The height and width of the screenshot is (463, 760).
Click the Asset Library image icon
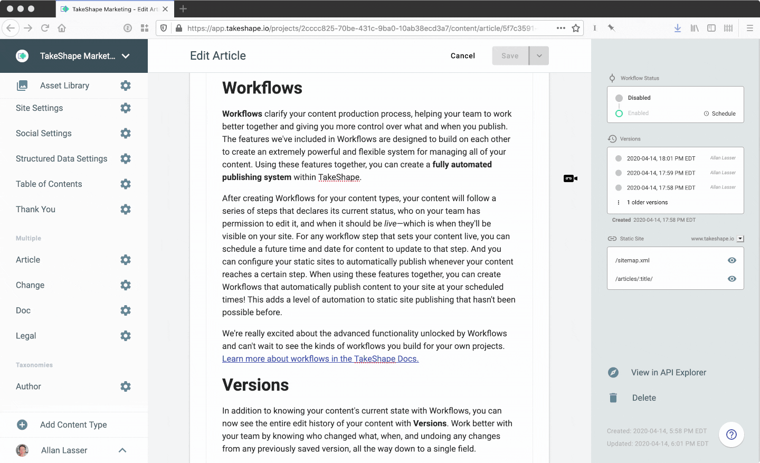[x=22, y=86]
